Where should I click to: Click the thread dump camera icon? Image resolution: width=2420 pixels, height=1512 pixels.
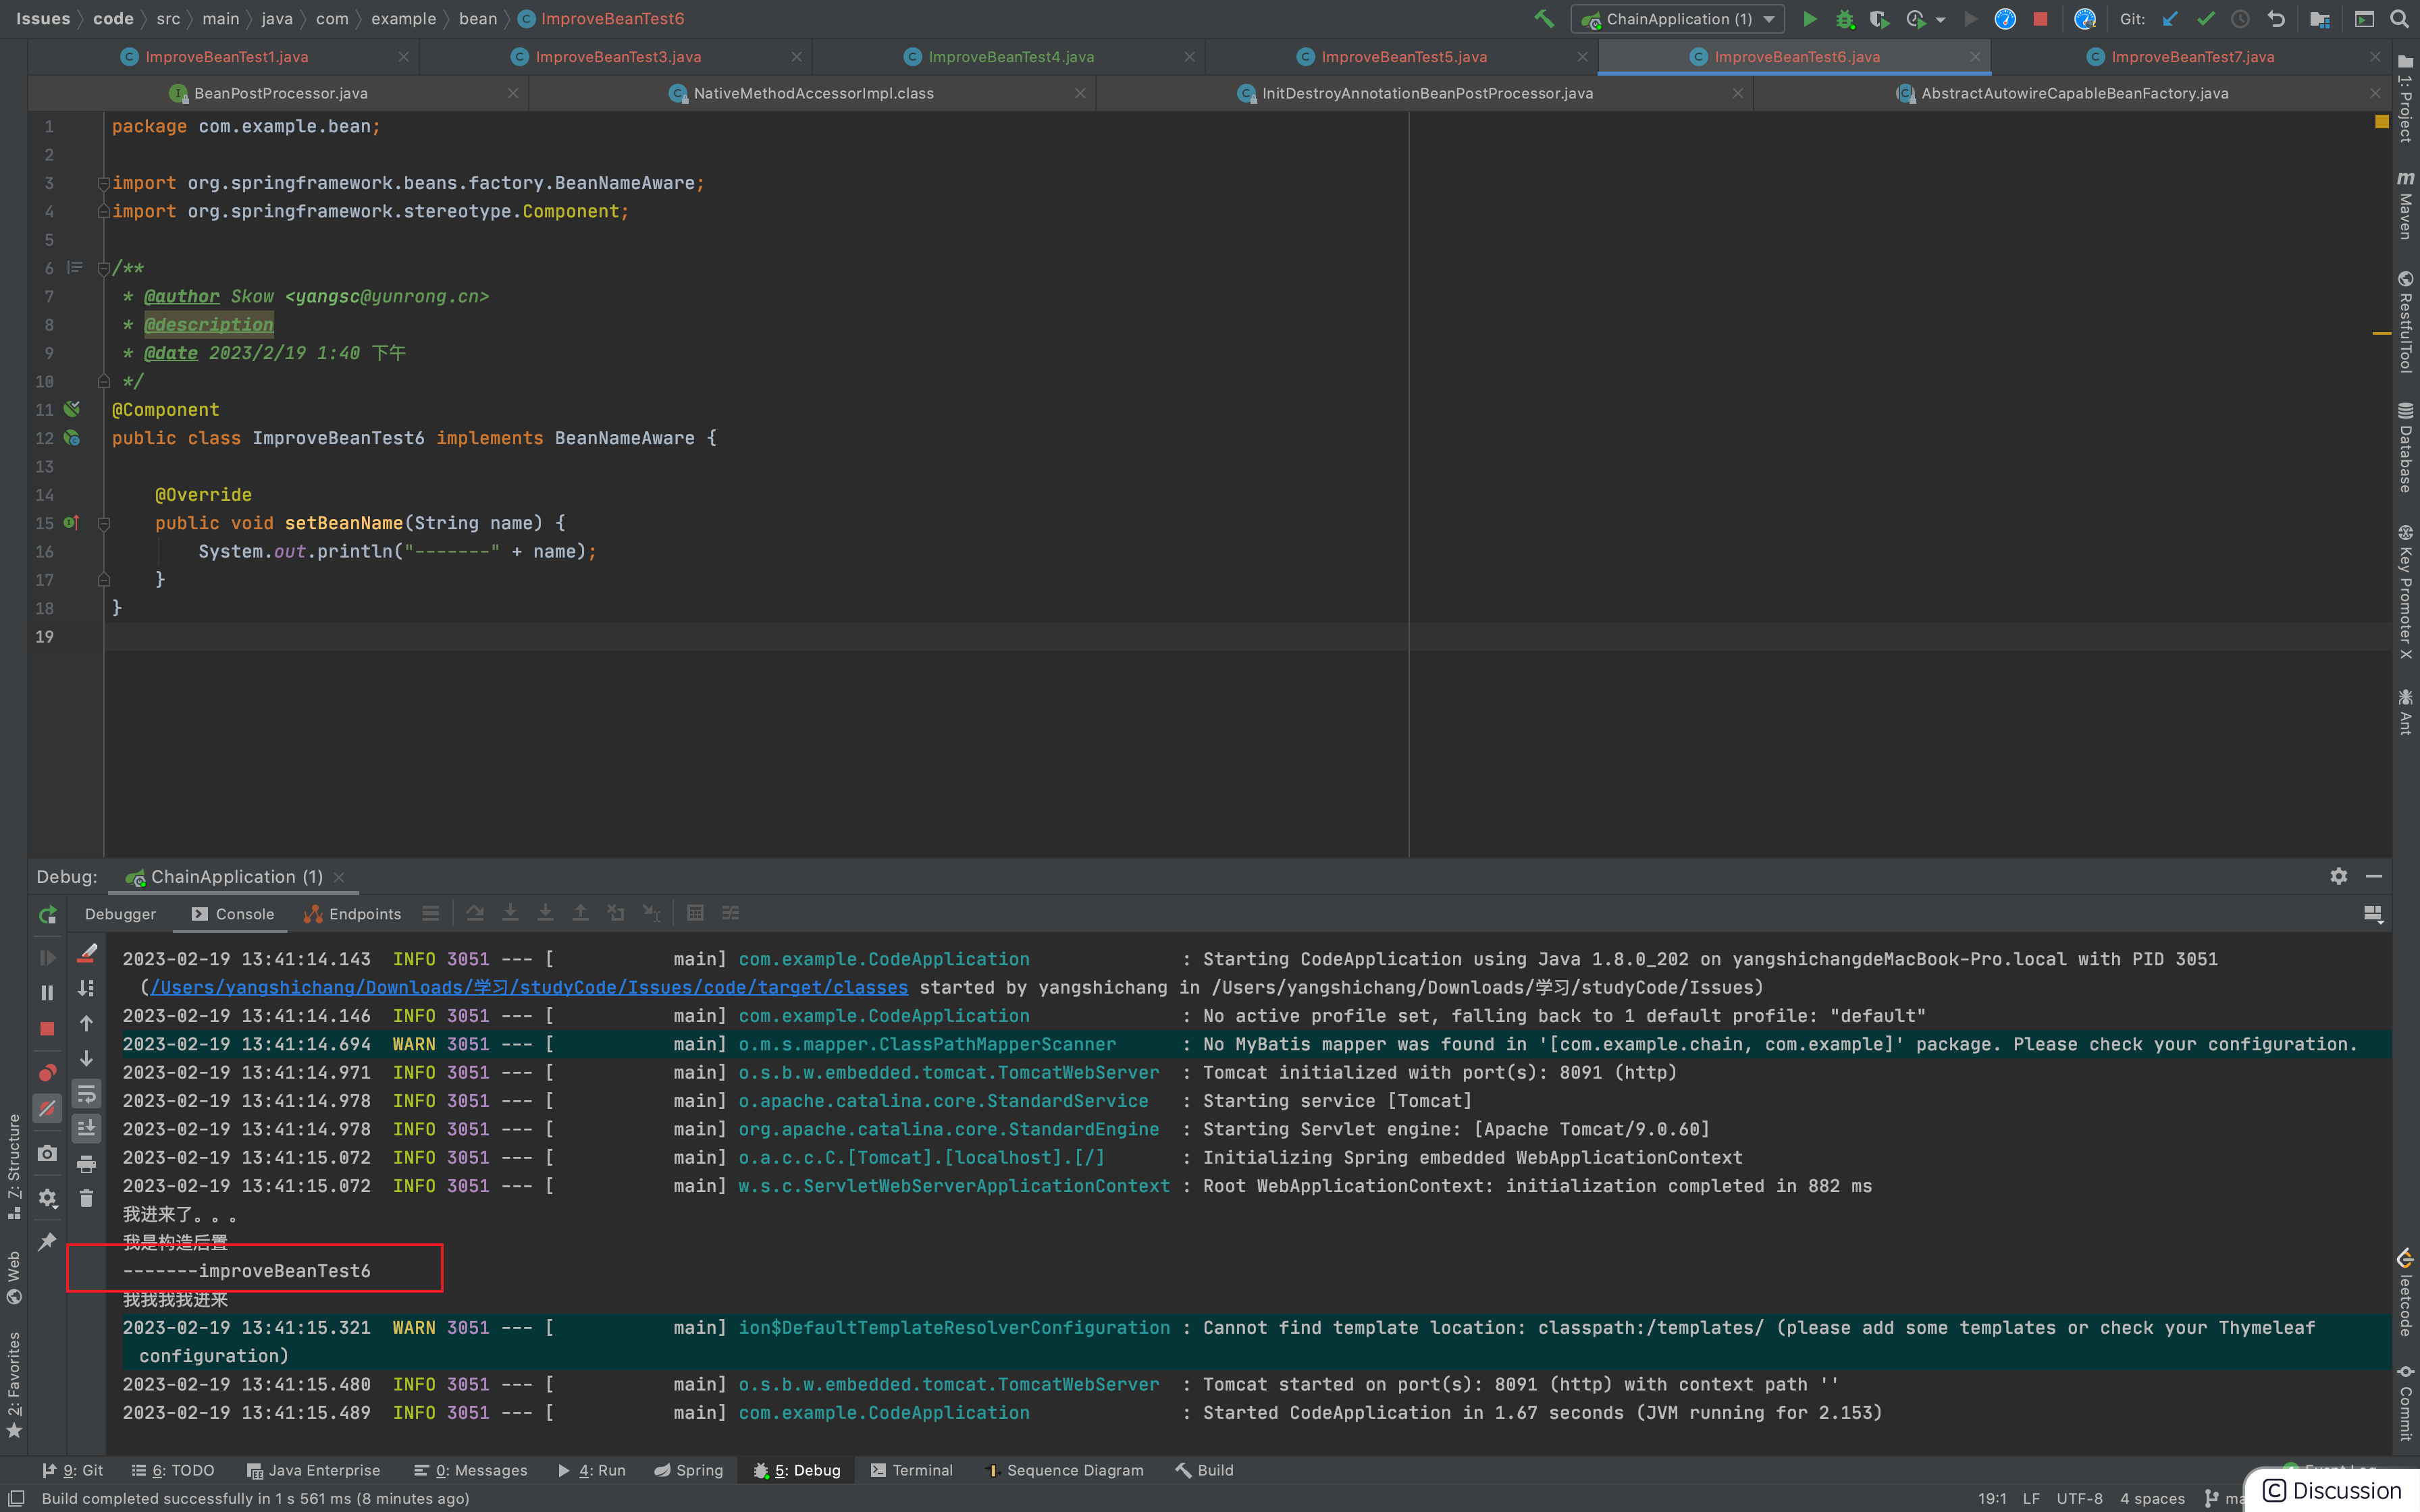coord(47,1153)
